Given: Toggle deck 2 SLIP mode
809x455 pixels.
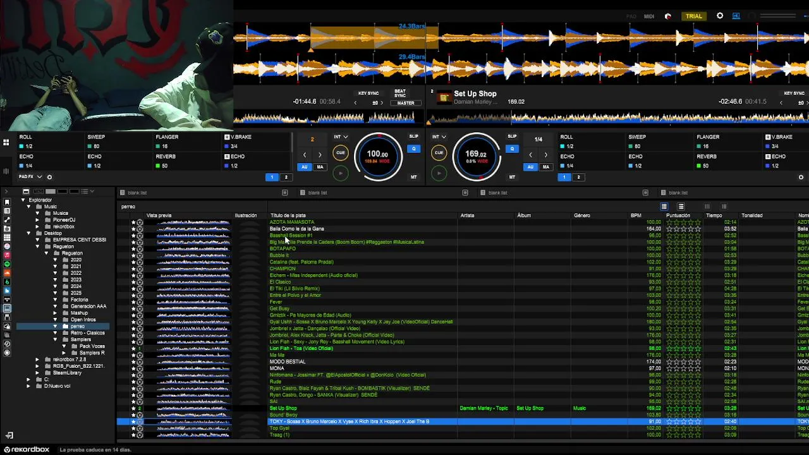Looking at the screenshot, I should 512,136.
